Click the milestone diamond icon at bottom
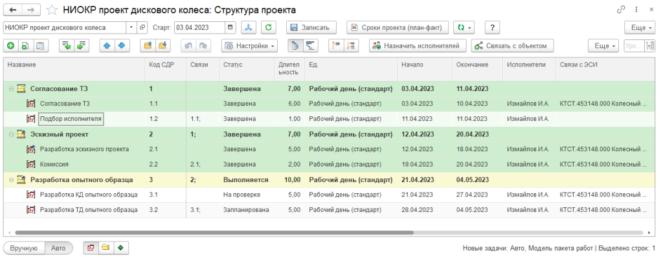The height and width of the screenshot is (259, 663). click(x=119, y=247)
